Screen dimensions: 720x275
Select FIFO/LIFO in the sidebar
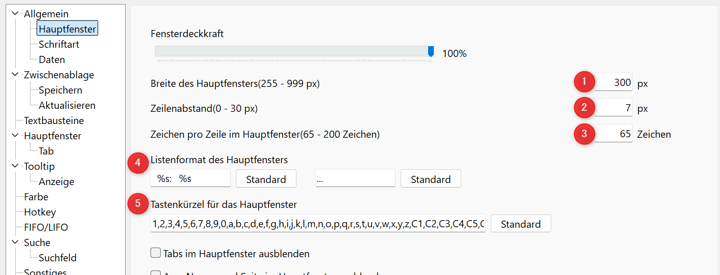pos(46,227)
